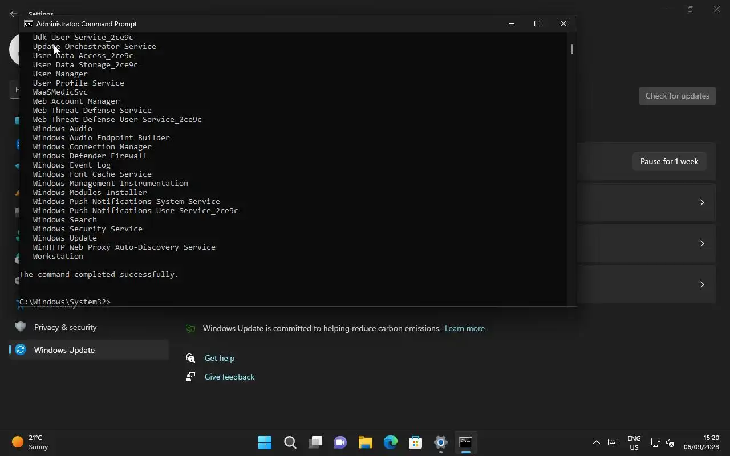Click the command prompt input line C:\Windows\System32>
Viewport: 730px width, 456px height.
(65, 302)
